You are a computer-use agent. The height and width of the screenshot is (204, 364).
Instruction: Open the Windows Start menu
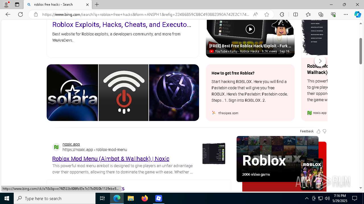7,198
